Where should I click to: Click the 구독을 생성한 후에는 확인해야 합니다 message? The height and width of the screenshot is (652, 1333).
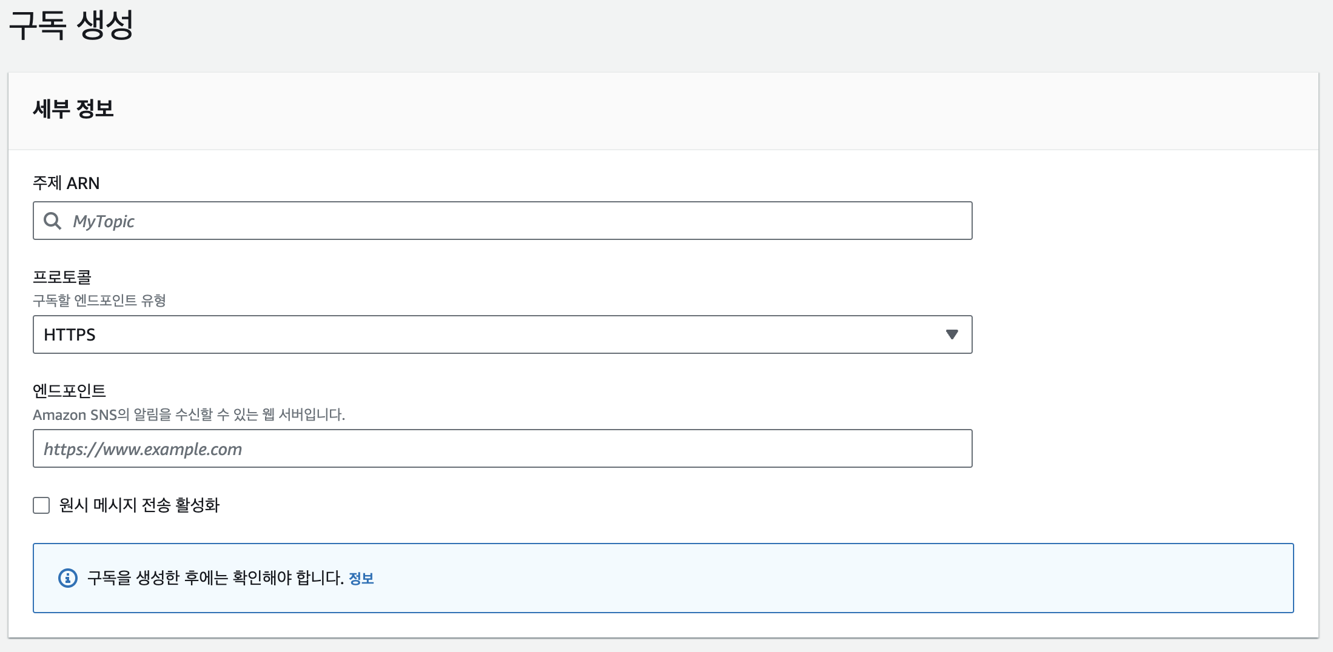coord(215,578)
